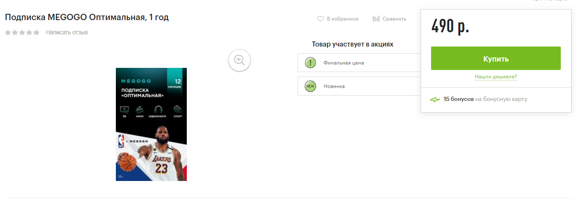Click the Товар участвует в акциях heading
Image resolution: width=578 pixels, height=199 pixels.
click(x=353, y=44)
